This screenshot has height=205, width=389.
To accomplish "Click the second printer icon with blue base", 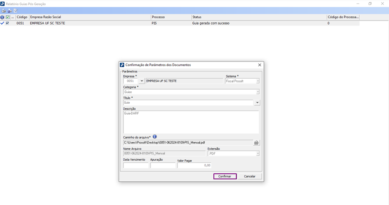I will tap(9, 11).
